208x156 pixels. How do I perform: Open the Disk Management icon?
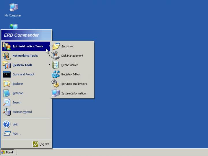tap(55, 56)
